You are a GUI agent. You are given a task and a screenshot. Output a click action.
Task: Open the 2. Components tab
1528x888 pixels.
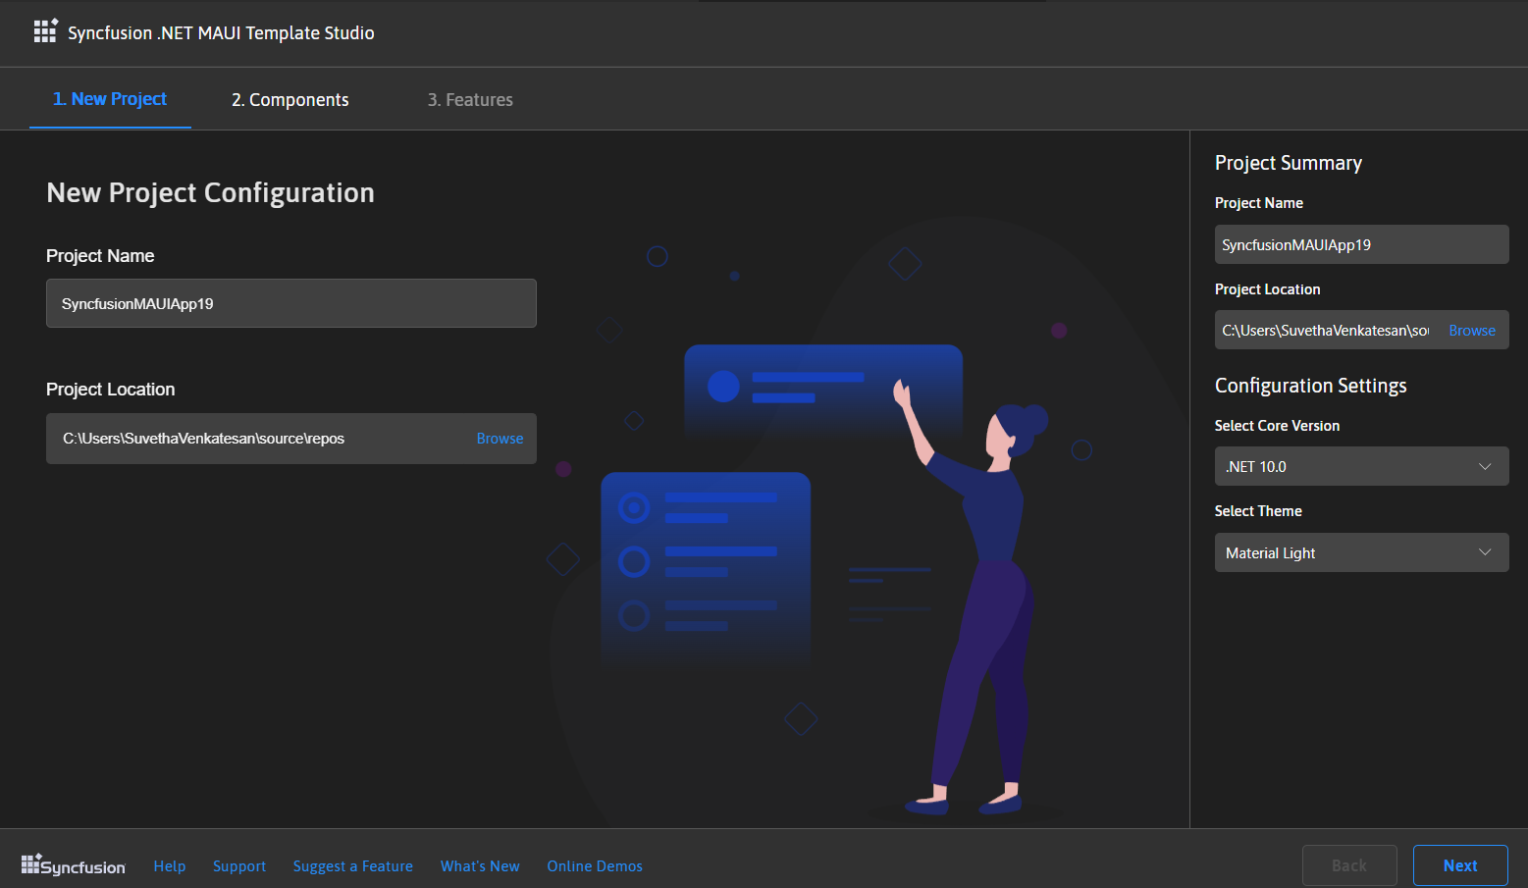tap(290, 100)
